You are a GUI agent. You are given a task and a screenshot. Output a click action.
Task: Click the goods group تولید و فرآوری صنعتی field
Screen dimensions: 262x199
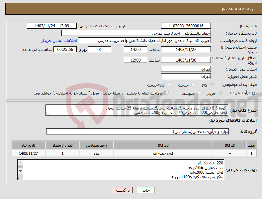tap(137, 132)
